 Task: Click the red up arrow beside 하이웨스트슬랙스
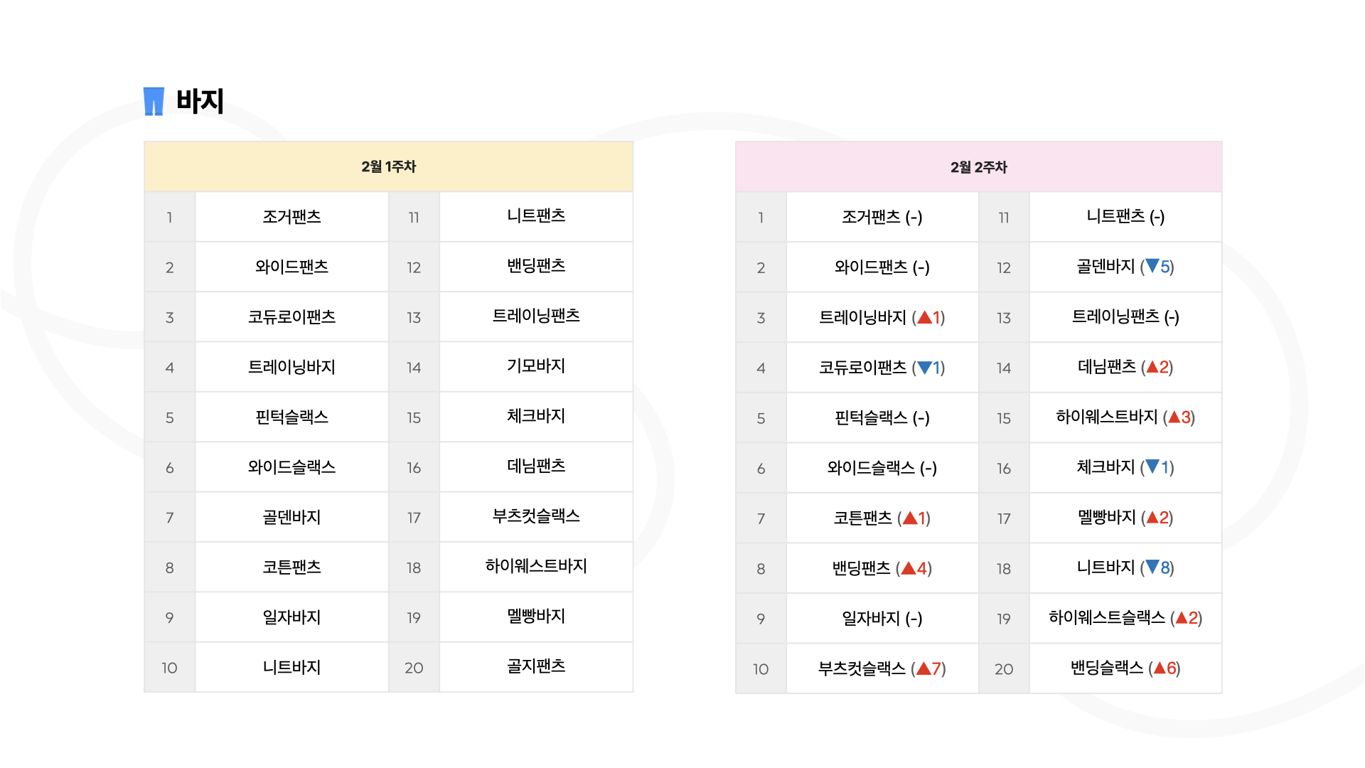(1182, 618)
